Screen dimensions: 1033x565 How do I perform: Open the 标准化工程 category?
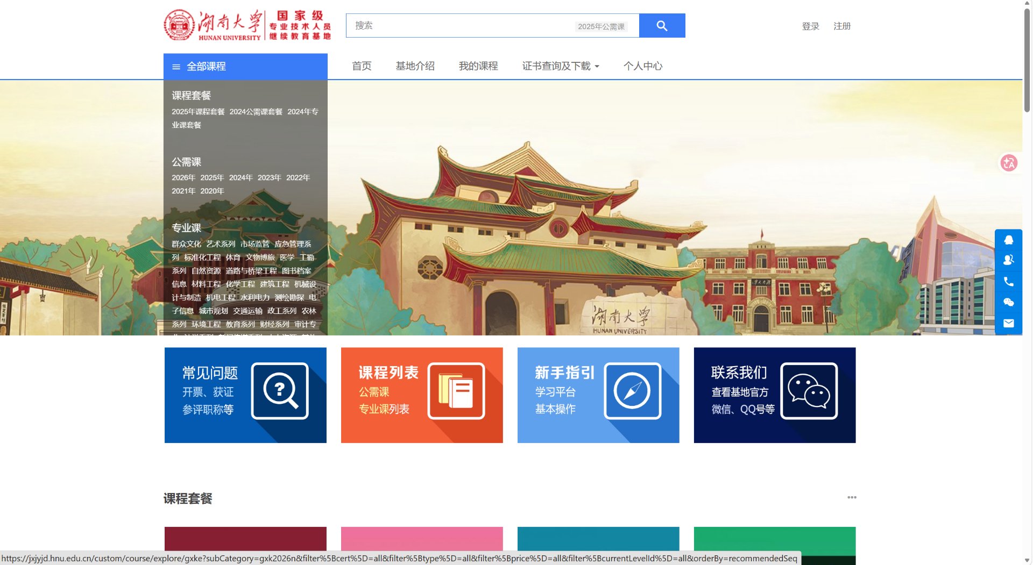coord(202,258)
